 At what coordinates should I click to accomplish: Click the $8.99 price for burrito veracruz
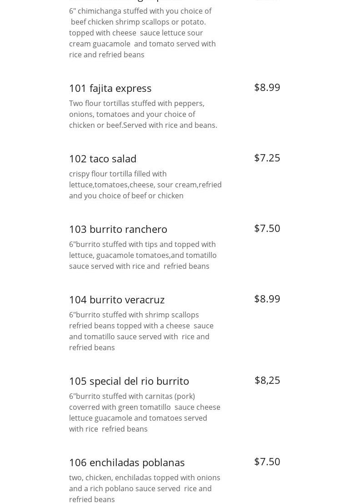(267, 299)
